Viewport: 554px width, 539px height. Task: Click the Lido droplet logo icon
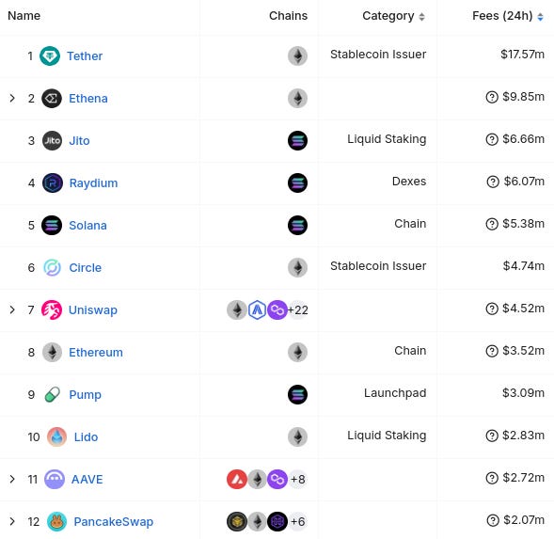(x=56, y=436)
